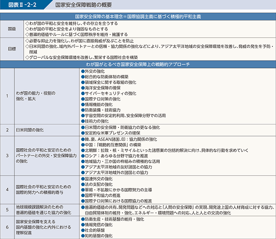Click header わが国がとるべき国家安全保障上の戦略的アプローチ
The height and width of the screenshot is (239, 276).
click(x=138, y=64)
